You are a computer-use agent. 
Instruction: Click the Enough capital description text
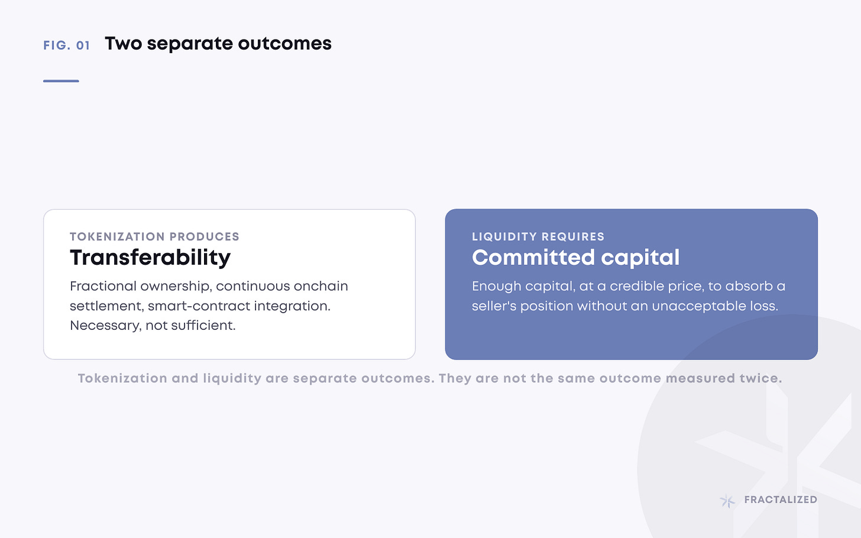click(x=629, y=296)
